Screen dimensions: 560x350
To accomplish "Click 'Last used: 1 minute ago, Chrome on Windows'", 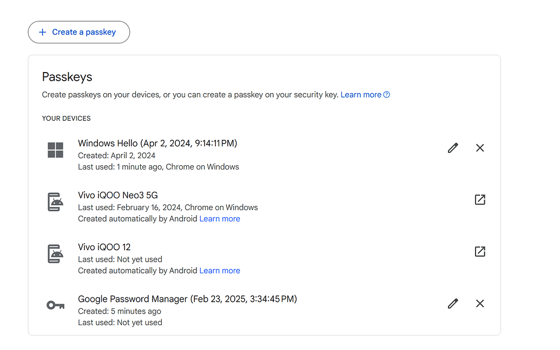I will (x=159, y=167).
